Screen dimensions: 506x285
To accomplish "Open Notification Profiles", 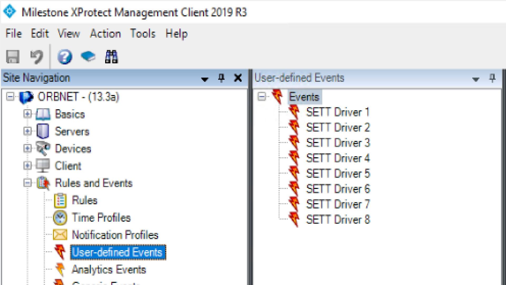I will tap(115, 235).
